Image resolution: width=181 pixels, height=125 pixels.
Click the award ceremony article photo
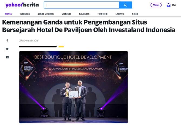tap(73, 87)
